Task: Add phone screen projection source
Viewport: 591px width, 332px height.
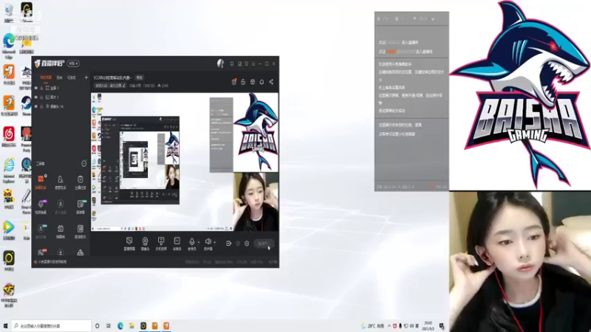Action: point(161,243)
